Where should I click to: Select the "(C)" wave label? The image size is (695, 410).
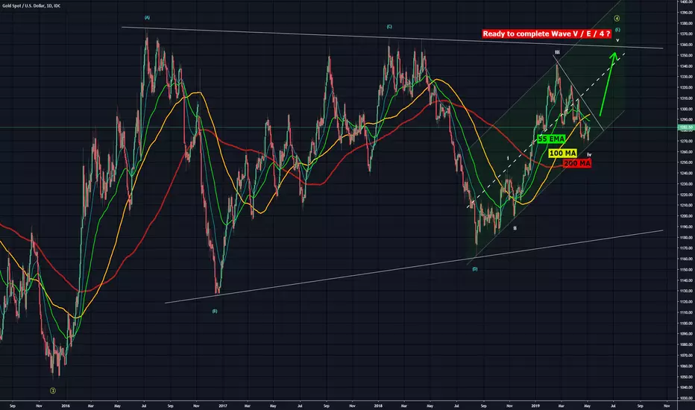click(389, 27)
